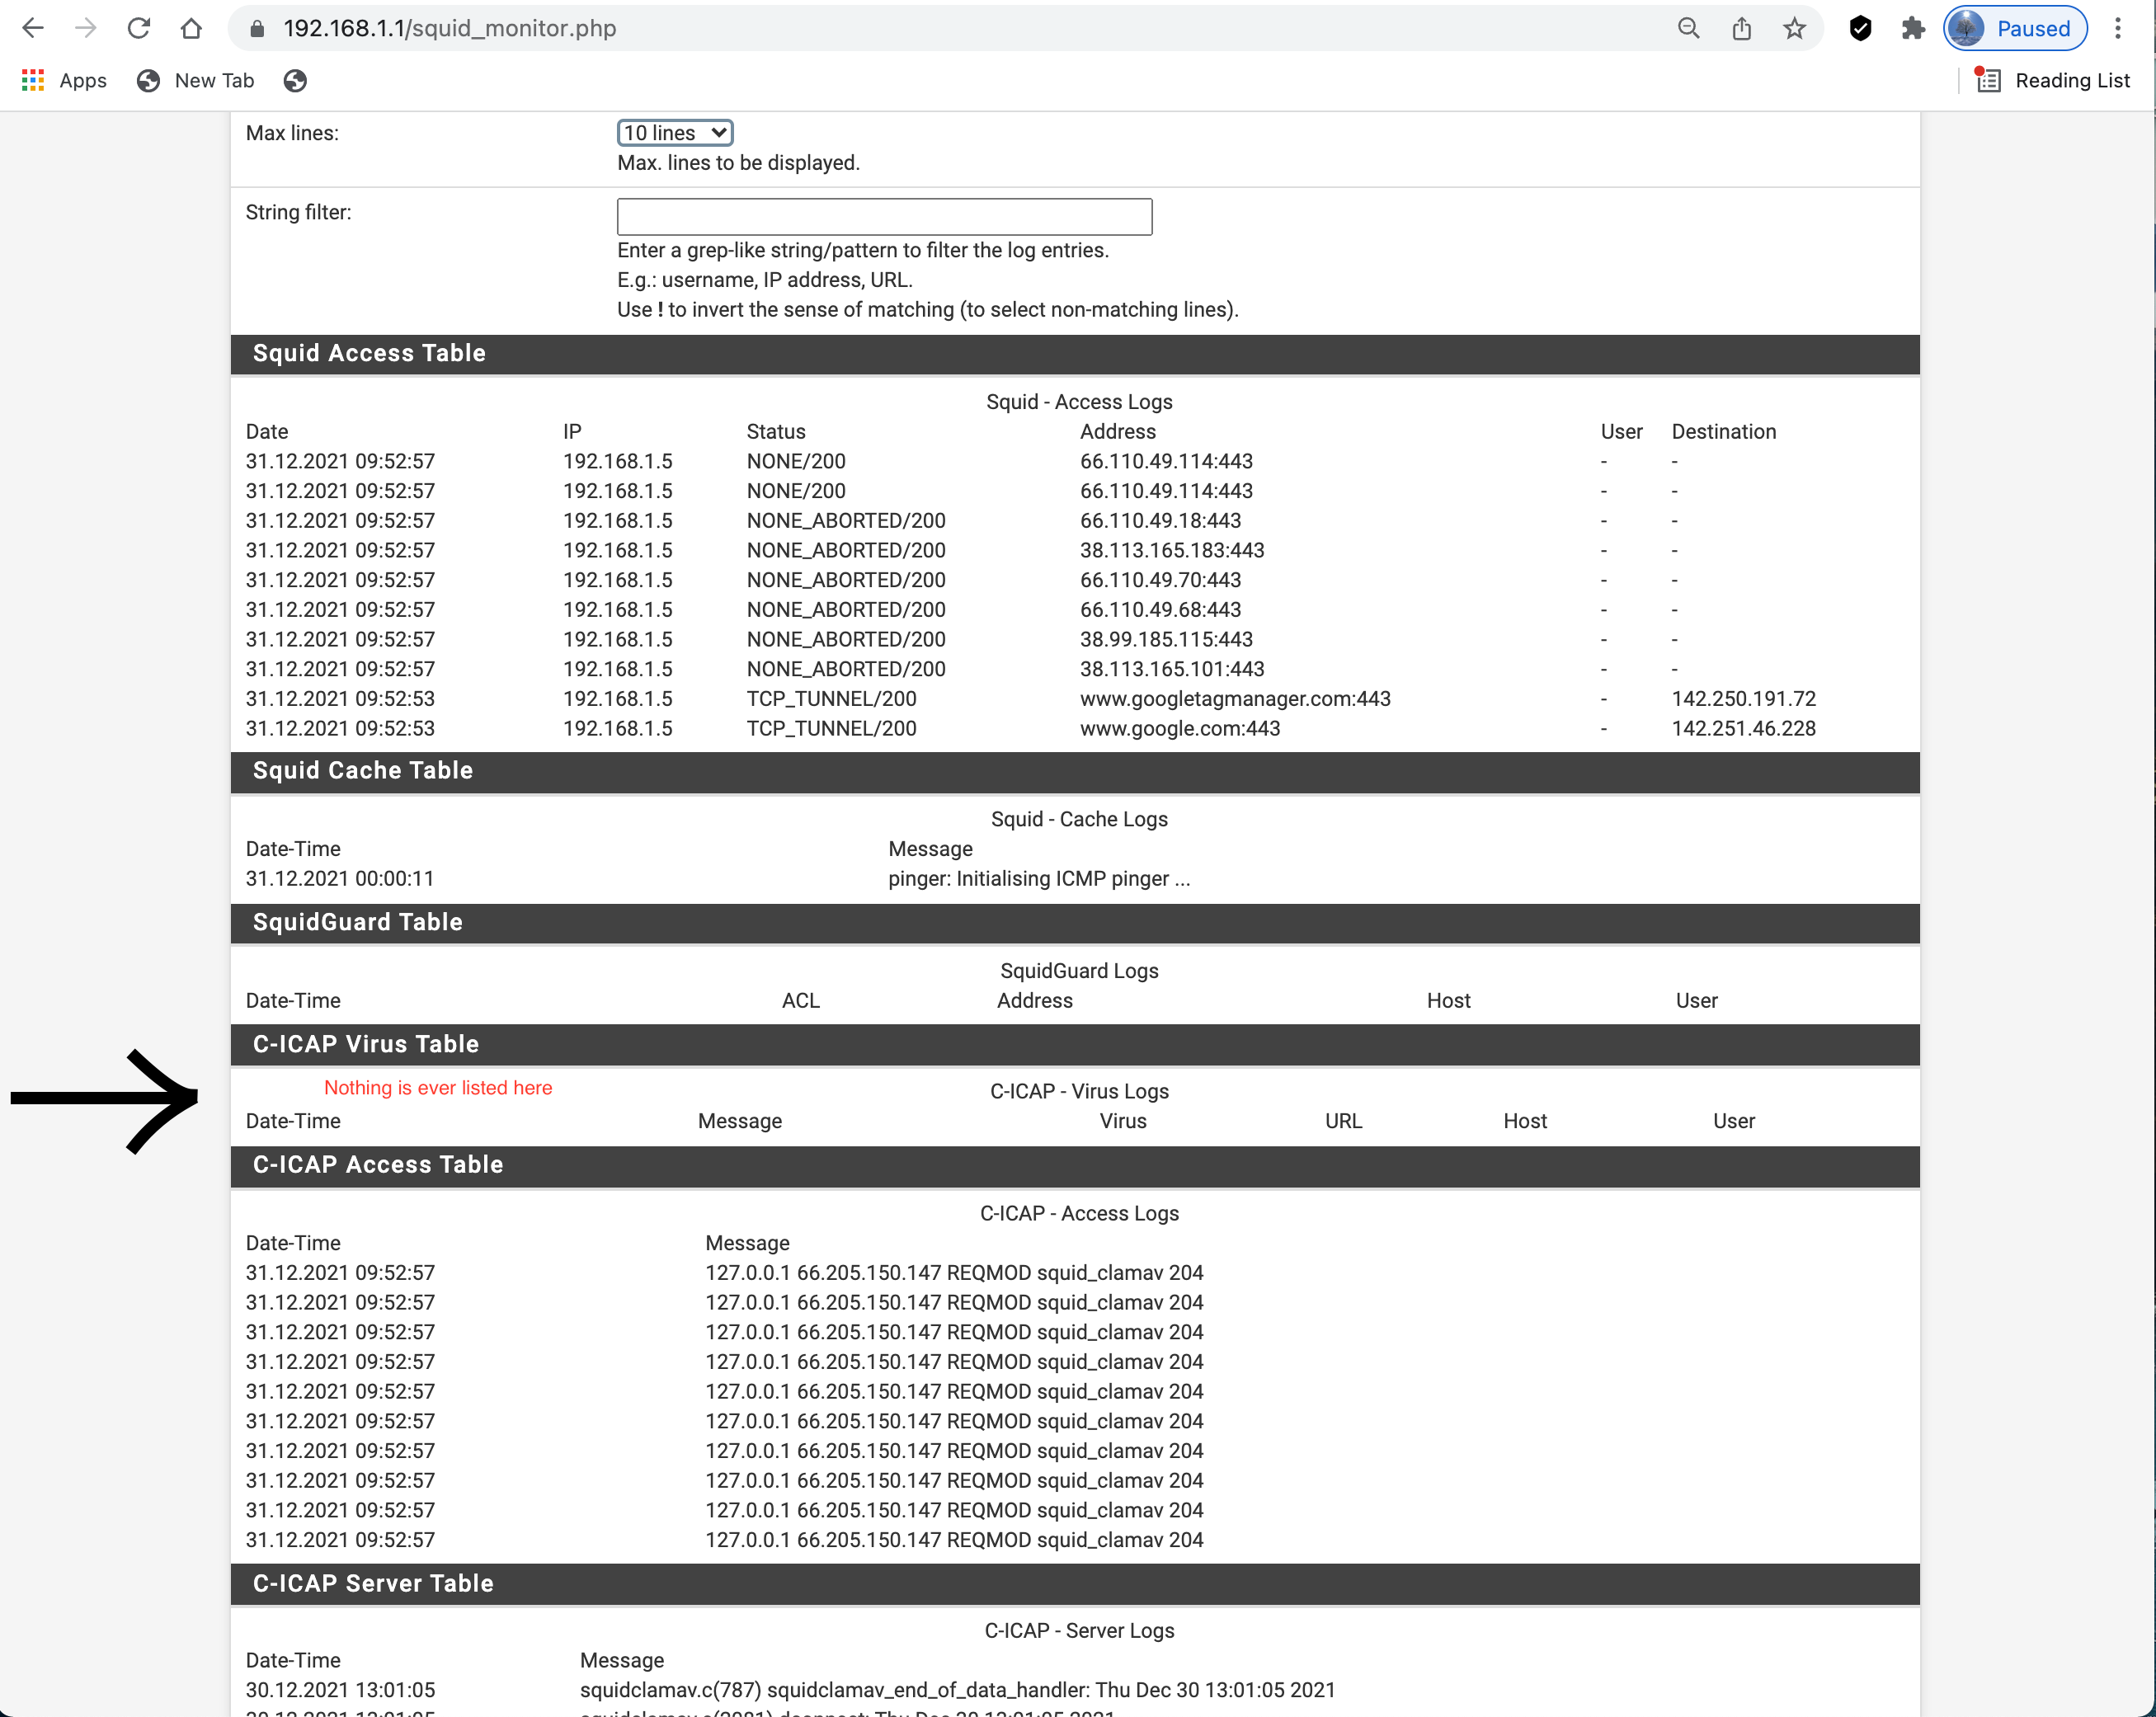Bookmark this page with star icon
Viewport: 2156px width, 1717px height.
coord(1794,28)
